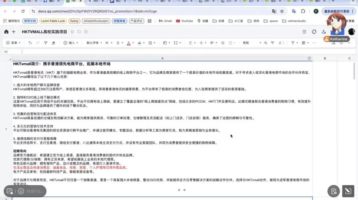Open the 菜单 menu dropdown
Viewport: 358px width, 200px height.
coord(13,43)
